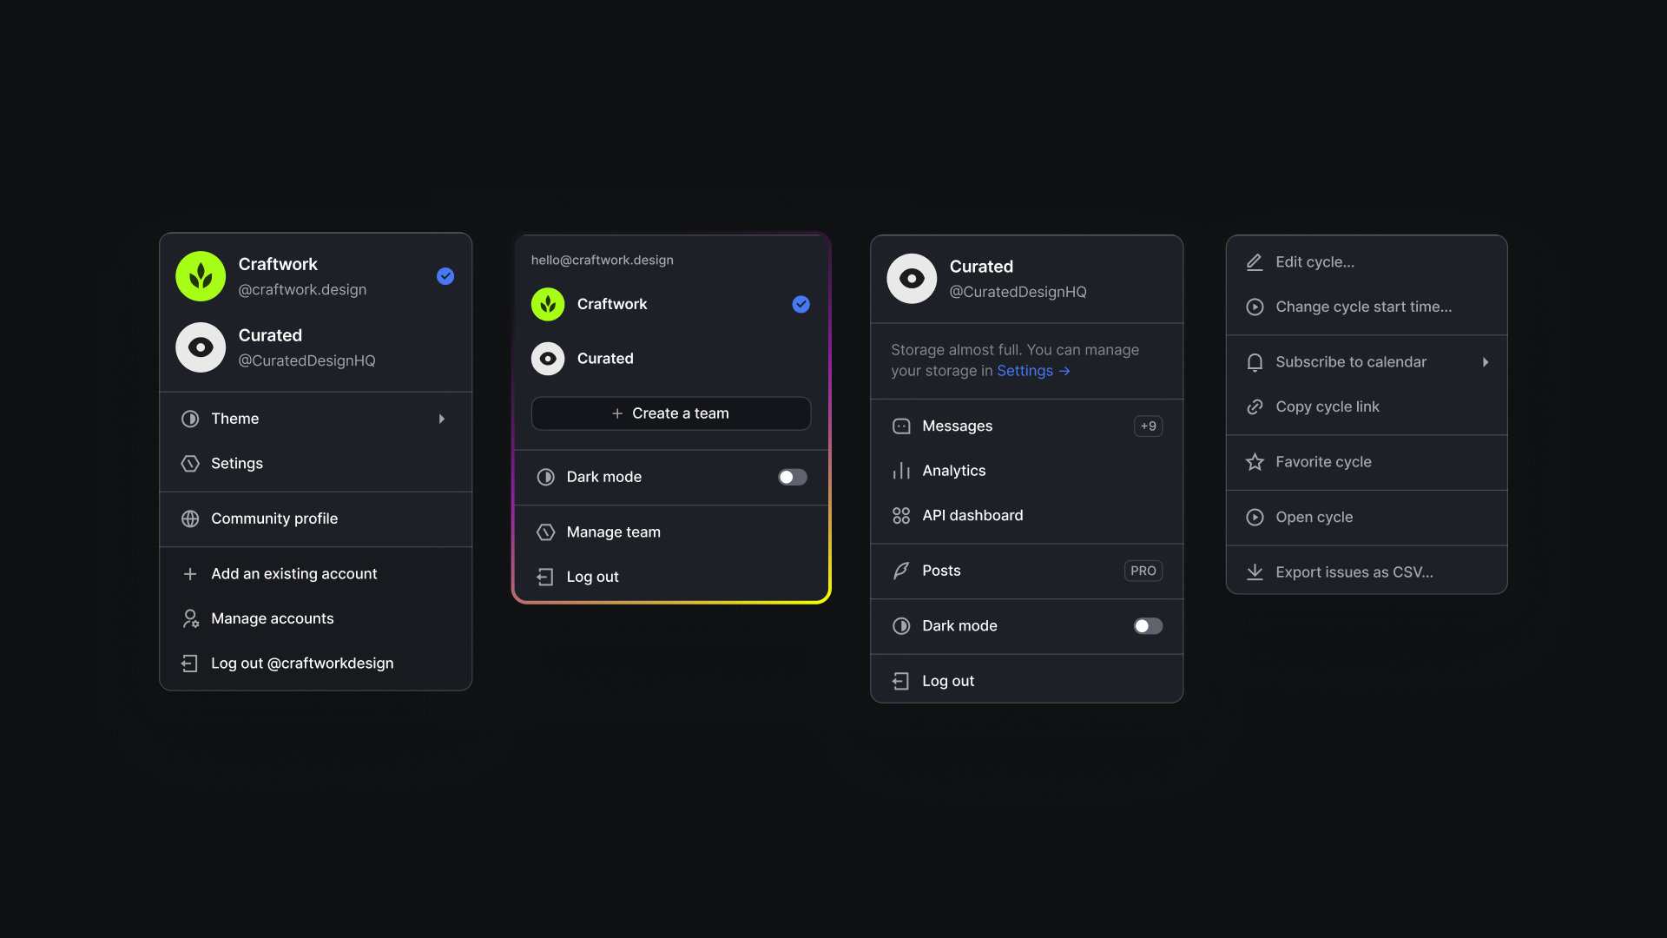Click the chain link icon for Copy cycle link
Viewport: 1667px width, 938px height.
(x=1255, y=406)
